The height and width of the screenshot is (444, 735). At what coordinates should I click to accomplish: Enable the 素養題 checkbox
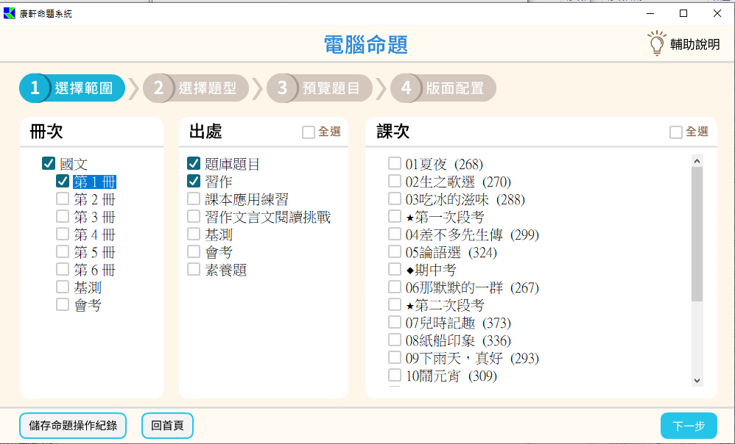194,270
